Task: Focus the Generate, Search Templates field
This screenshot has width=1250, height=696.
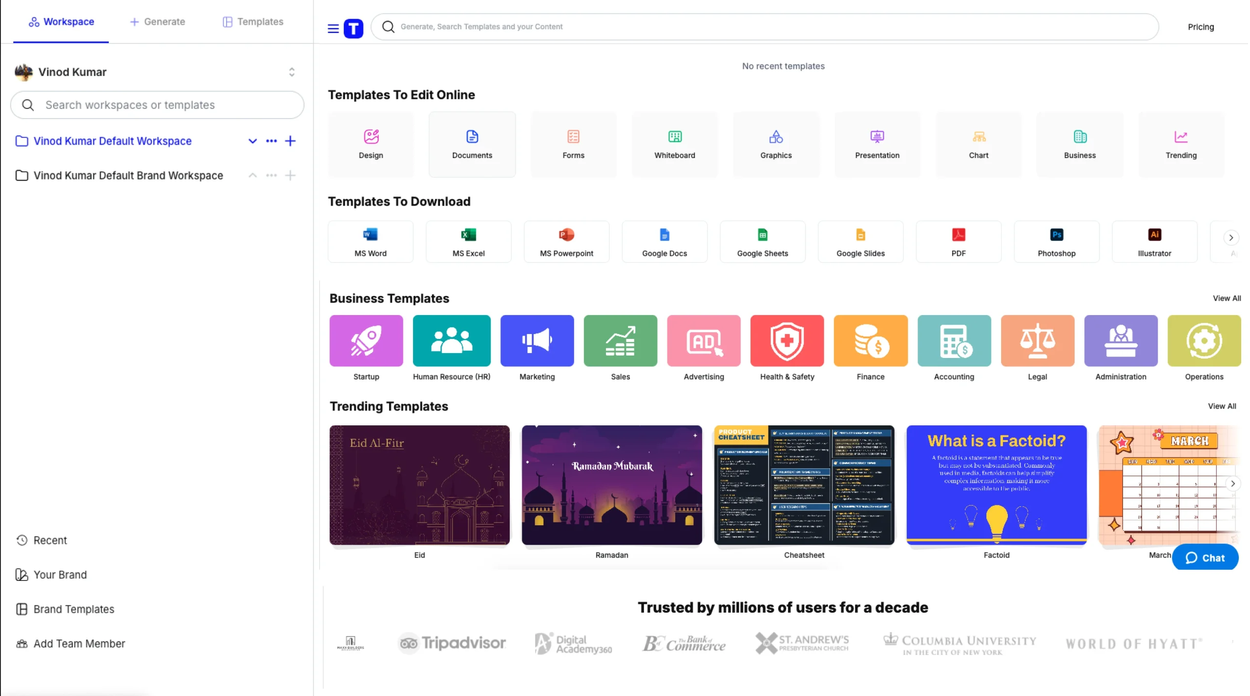Action: (764, 27)
